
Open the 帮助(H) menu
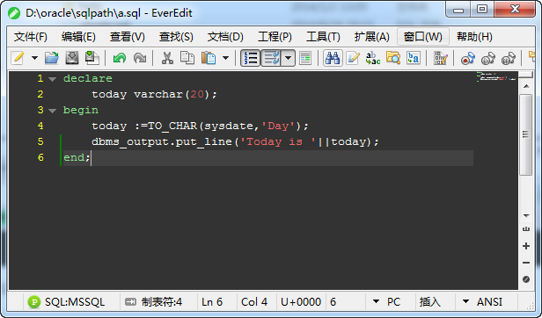[474, 37]
